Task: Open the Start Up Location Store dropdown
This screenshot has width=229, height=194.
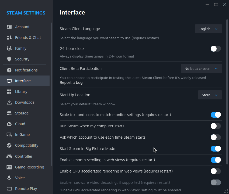Action: pos(210,95)
